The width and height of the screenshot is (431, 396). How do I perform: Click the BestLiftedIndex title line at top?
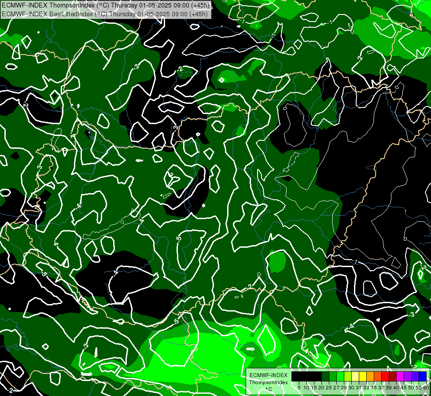pos(105,14)
